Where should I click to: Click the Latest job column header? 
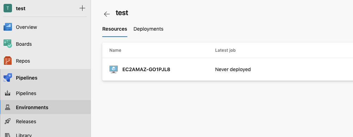point(225,50)
